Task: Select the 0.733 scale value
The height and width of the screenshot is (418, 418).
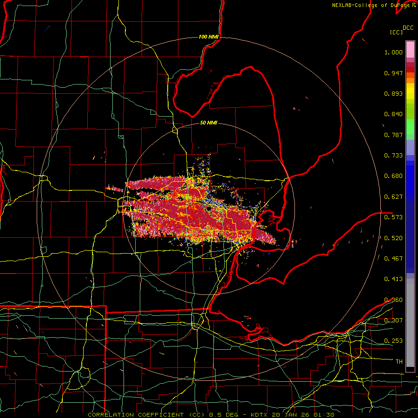Action: (x=393, y=156)
